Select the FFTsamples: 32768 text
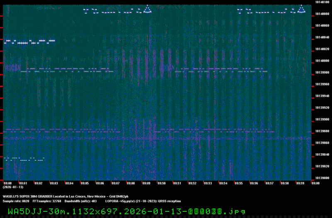The image size is (332, 218). 47,201
